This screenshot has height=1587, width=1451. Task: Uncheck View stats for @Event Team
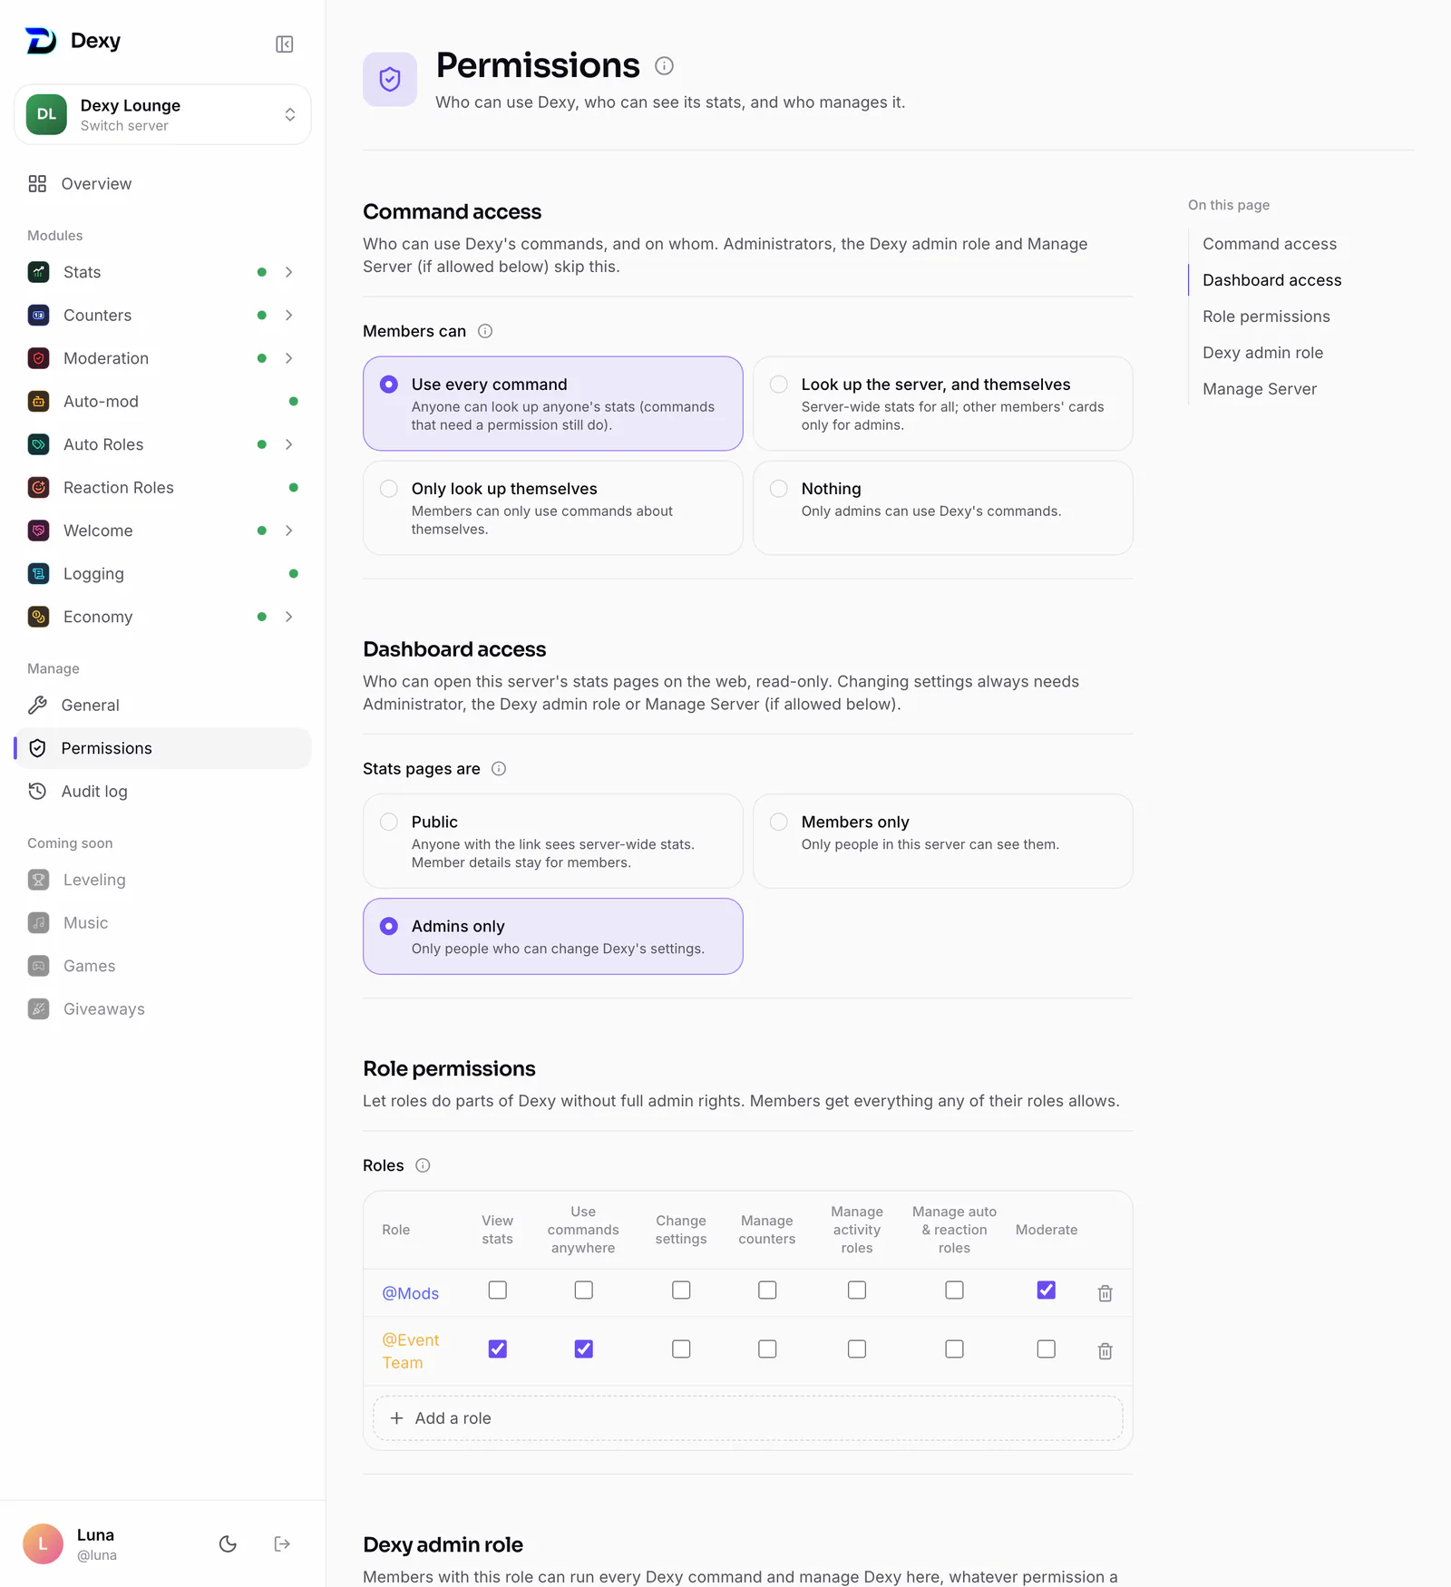pos(497,1349)
